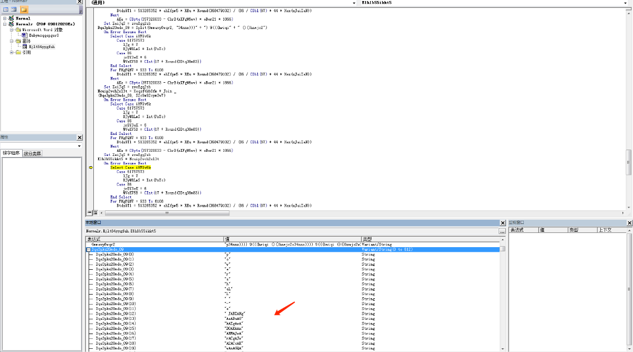Select the Normal project in tree
The image size is (633, 352).
click(23, 18)
